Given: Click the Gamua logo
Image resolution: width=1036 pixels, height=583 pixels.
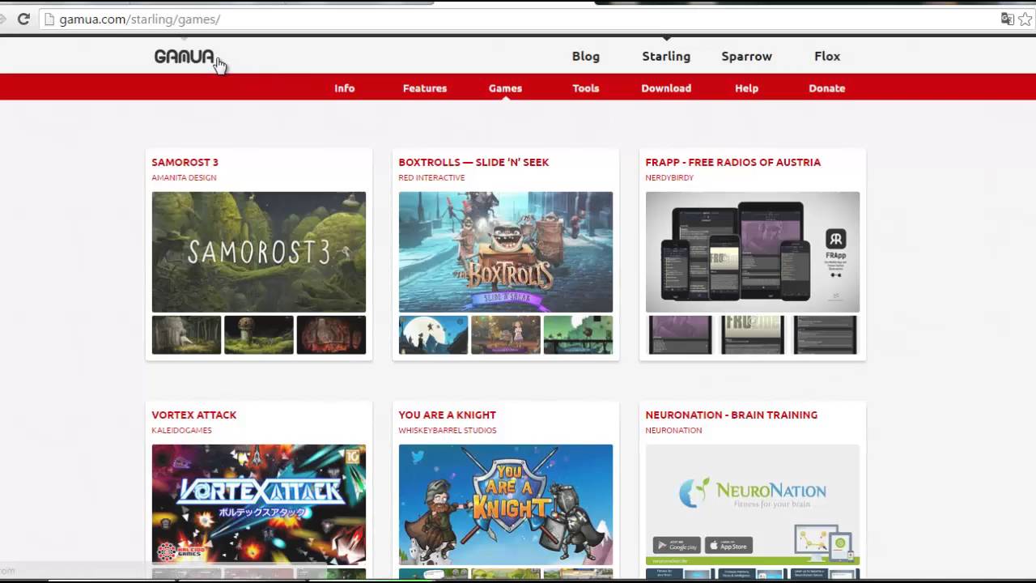Looking at the screenshot, I should click(x=185, y=57).
